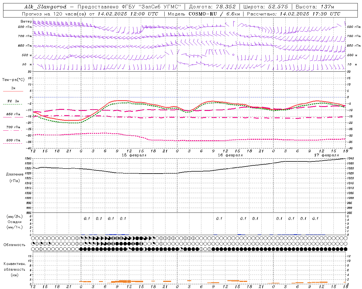Select '500 гПа' entry in temperature legend
This screenshot has width=362, height=289.
click(13, 140)
